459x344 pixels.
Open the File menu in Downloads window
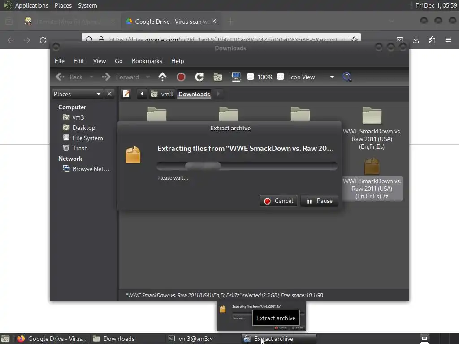pos(60,61)
